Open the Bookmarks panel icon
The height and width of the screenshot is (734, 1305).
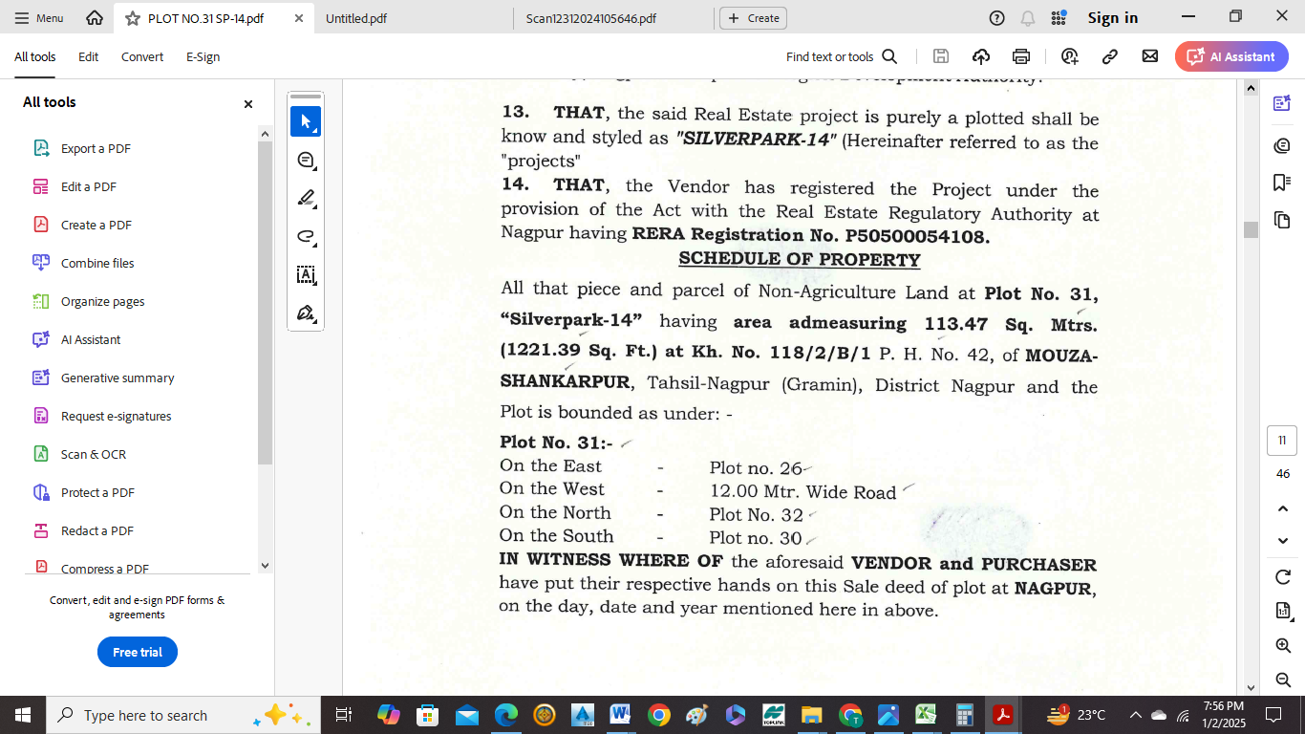pos(1282,183)
